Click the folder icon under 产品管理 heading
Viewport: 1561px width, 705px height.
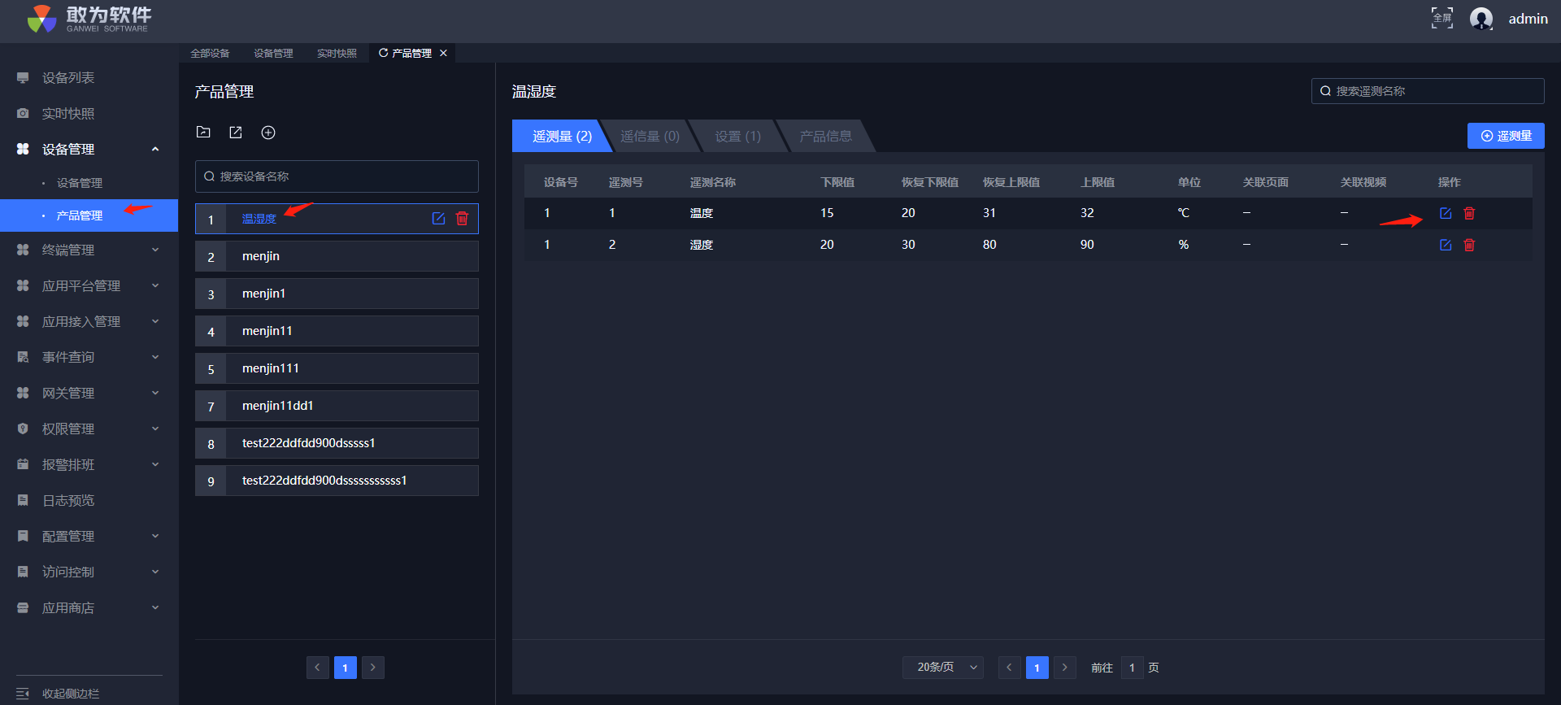point(203,132)
